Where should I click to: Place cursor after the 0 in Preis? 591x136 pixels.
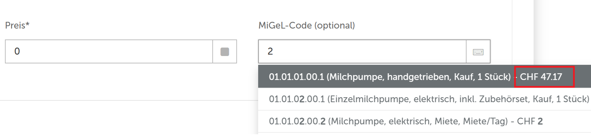click(x=20, y=51)
